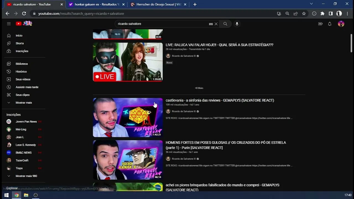
Task: Open Windows Start menu
Action: point(6,195)
